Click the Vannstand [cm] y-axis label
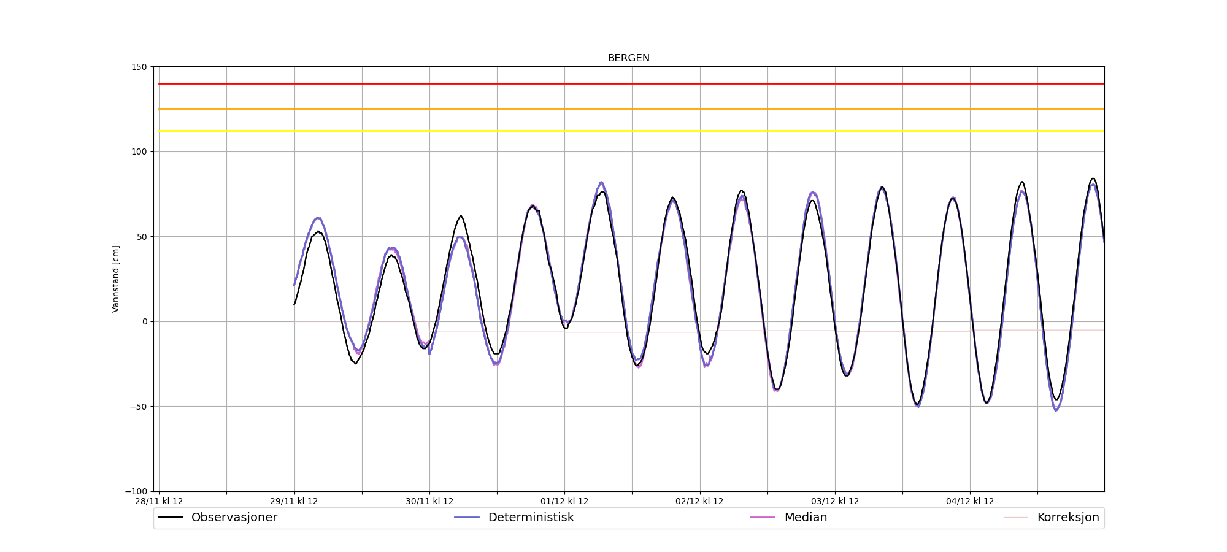The height and width of the screenshot is (552, 1227). 116,279
